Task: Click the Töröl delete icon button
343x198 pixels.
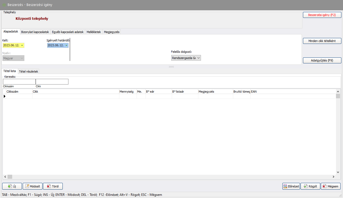Action: pos(53,186)
